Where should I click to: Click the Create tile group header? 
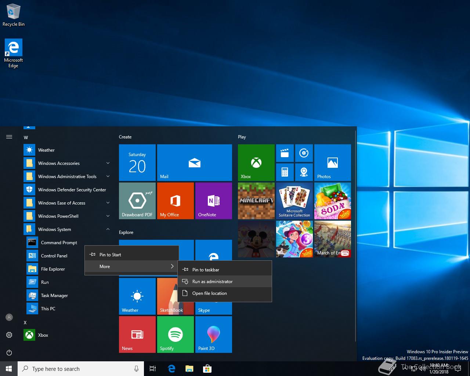pyautogui.click(x=125, y=137)
